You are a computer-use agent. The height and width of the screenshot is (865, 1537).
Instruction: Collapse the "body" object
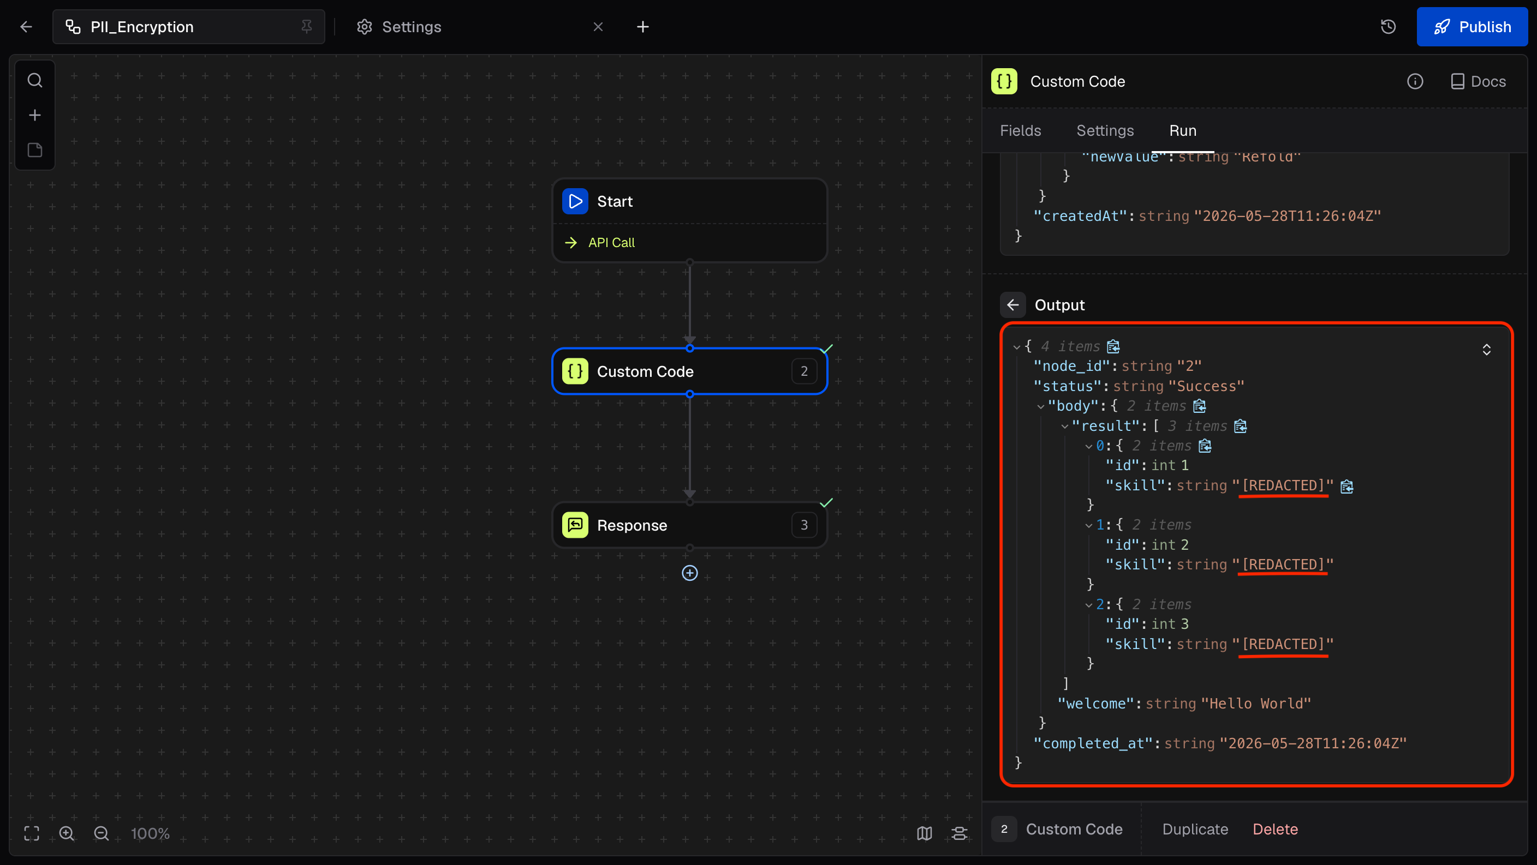click(1040, 406)
